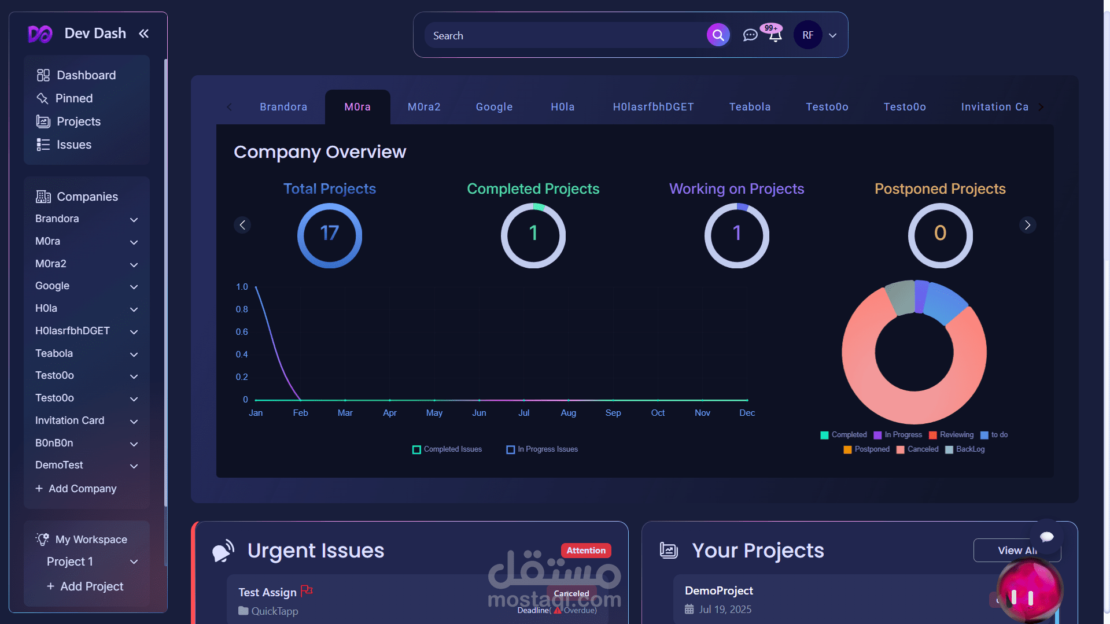This screenshot has height=624, width=1110.
Task: Open notifications with the 99+ bell icon
Action: click(774, 36)
